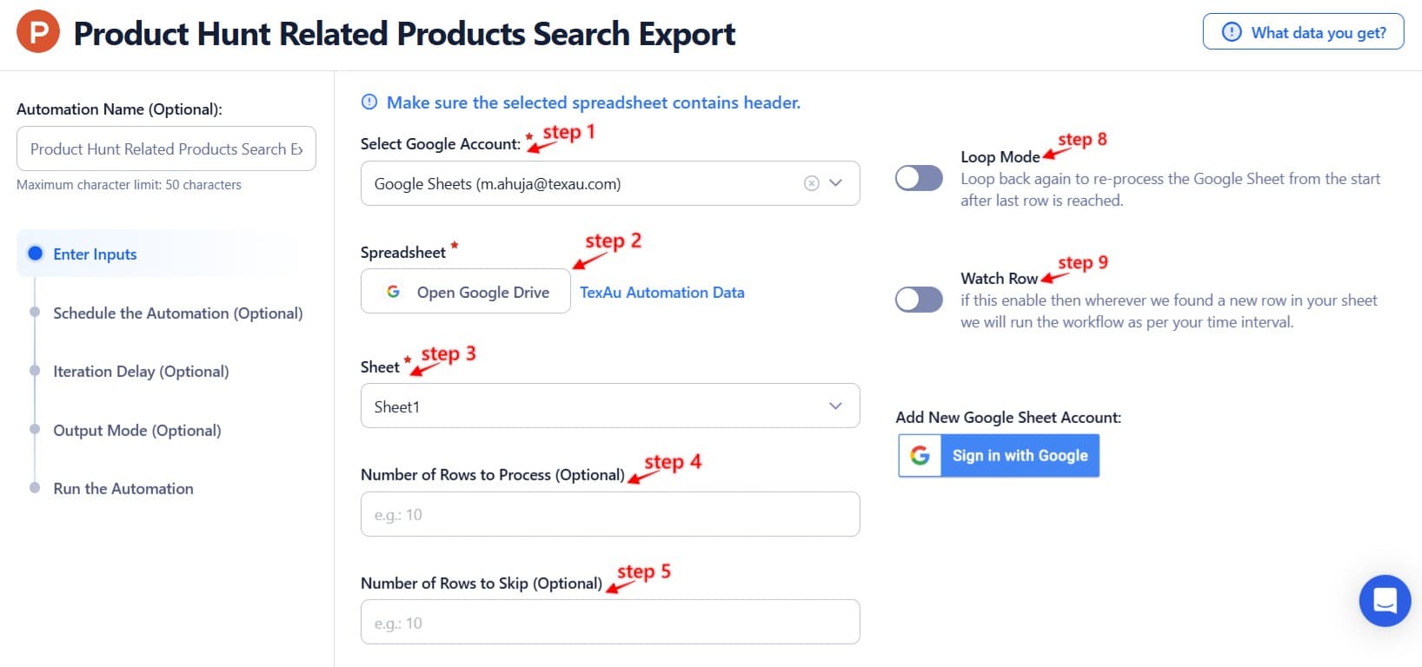Expand the Select Google Account dropdown
The image size is (1422, 667).
coord(836,183)
